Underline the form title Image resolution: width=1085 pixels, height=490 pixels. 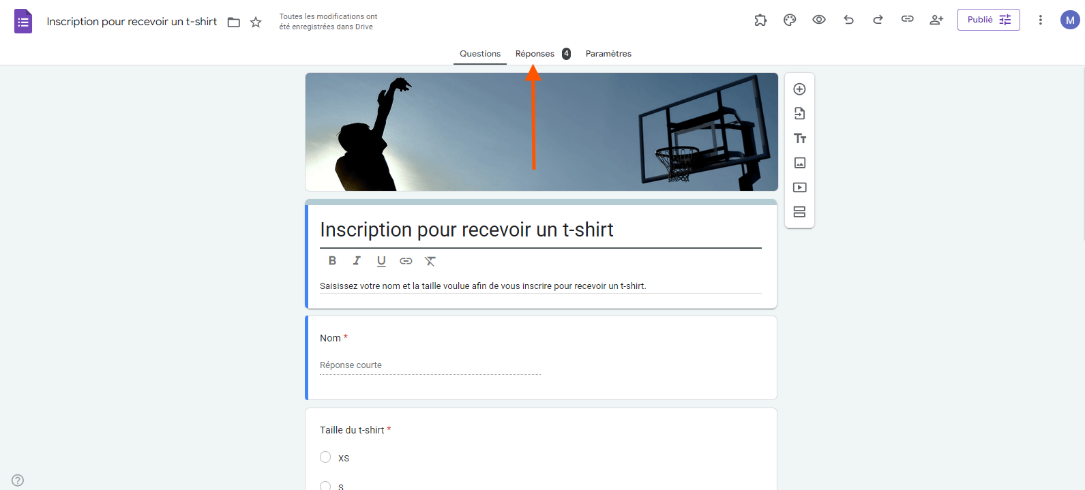click(x=381, y=261)
